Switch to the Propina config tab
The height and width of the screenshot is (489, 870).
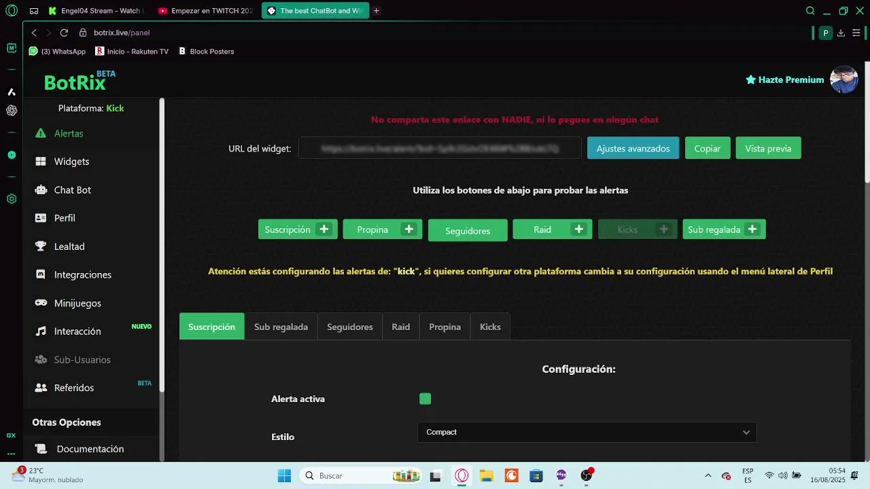(445, 327)
